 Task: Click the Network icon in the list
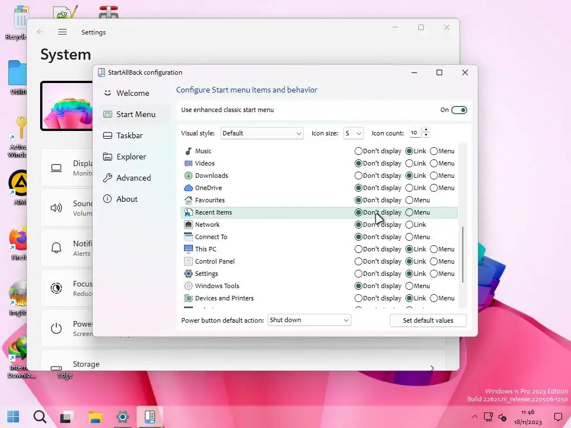click(x=188, y=225)
